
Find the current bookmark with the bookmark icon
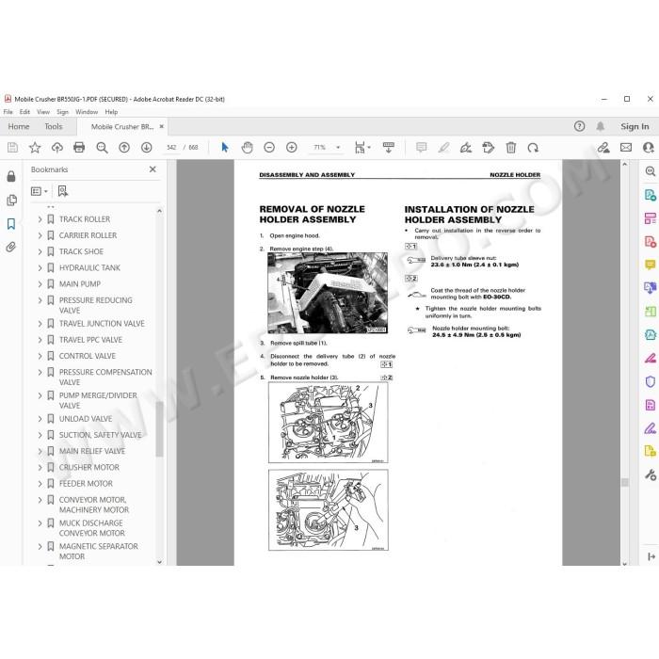[63, 191]
